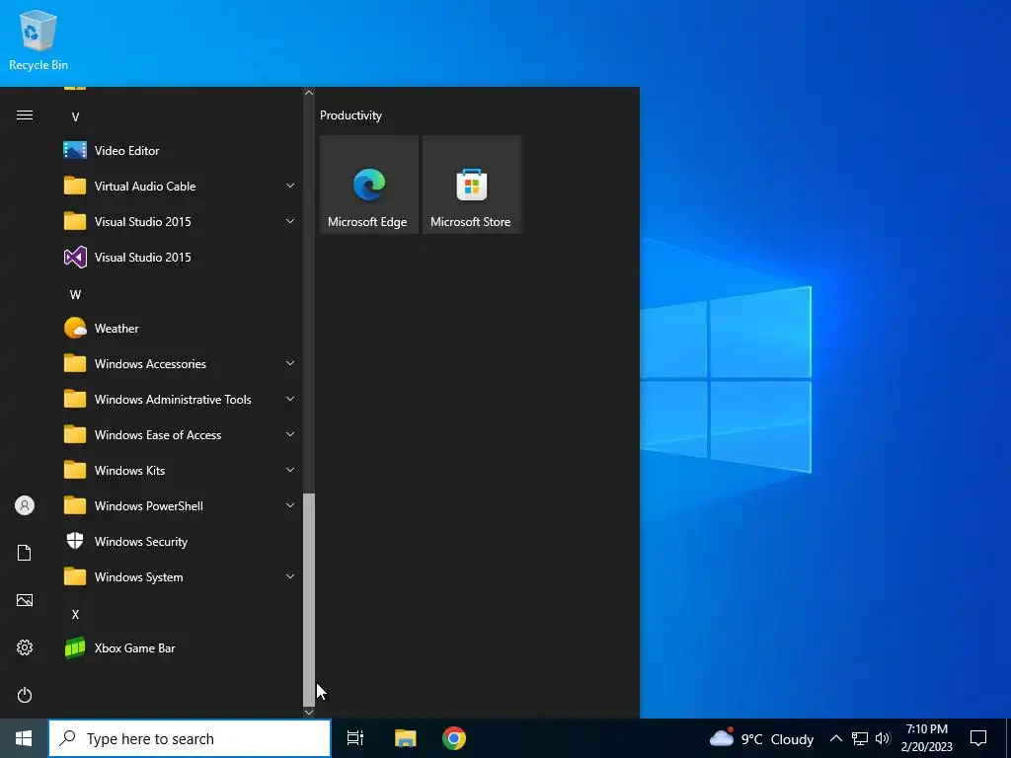Click the Virtual Audio Cable folder icon
This screenshot has height=758, width=1011.
(x=75, y=186)
